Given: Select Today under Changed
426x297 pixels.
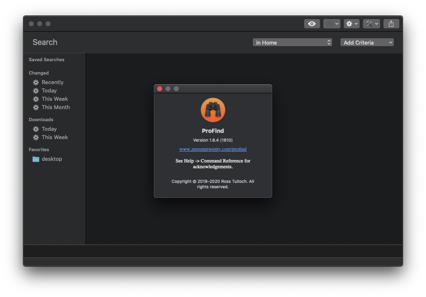Looking at the screenshot, I should pos(49,90).
